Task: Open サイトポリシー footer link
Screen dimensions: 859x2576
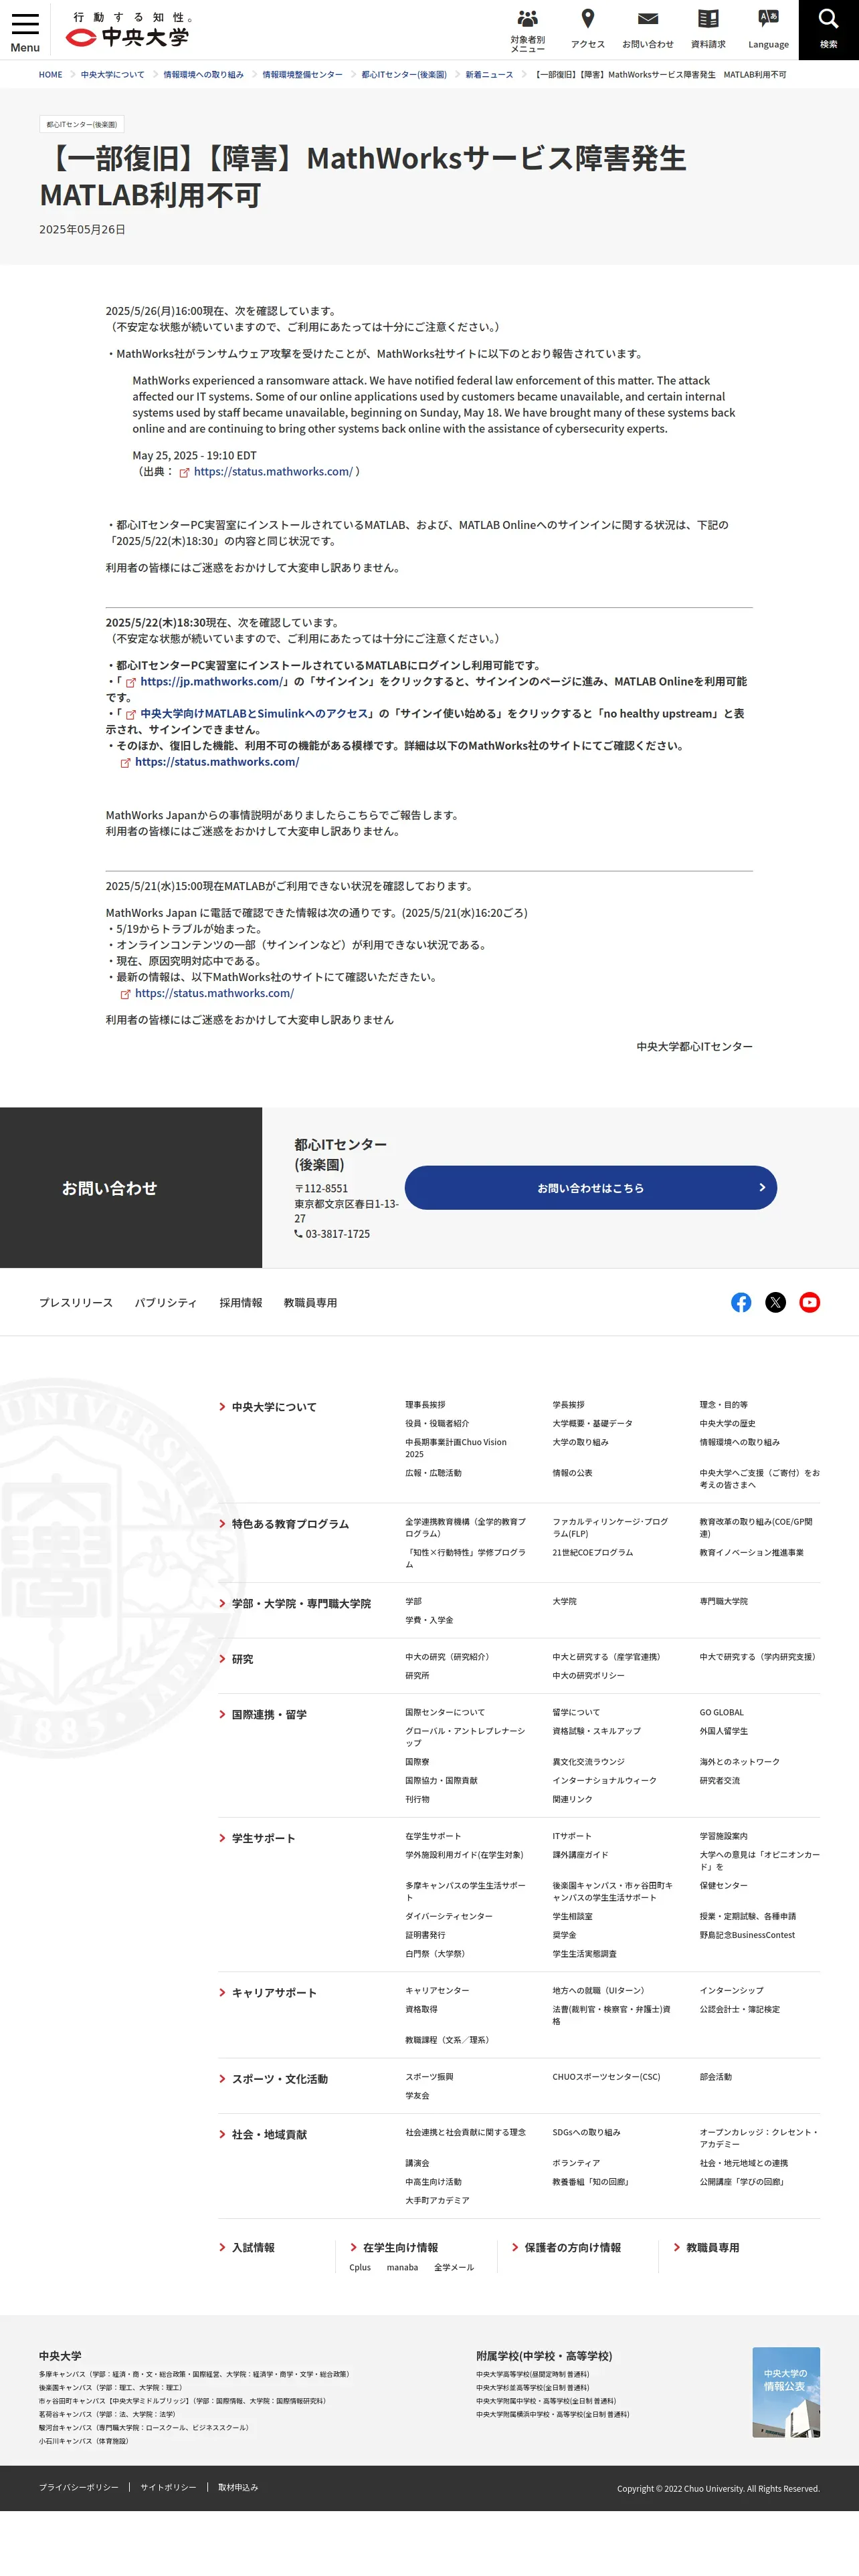Action: [168, 2488]
